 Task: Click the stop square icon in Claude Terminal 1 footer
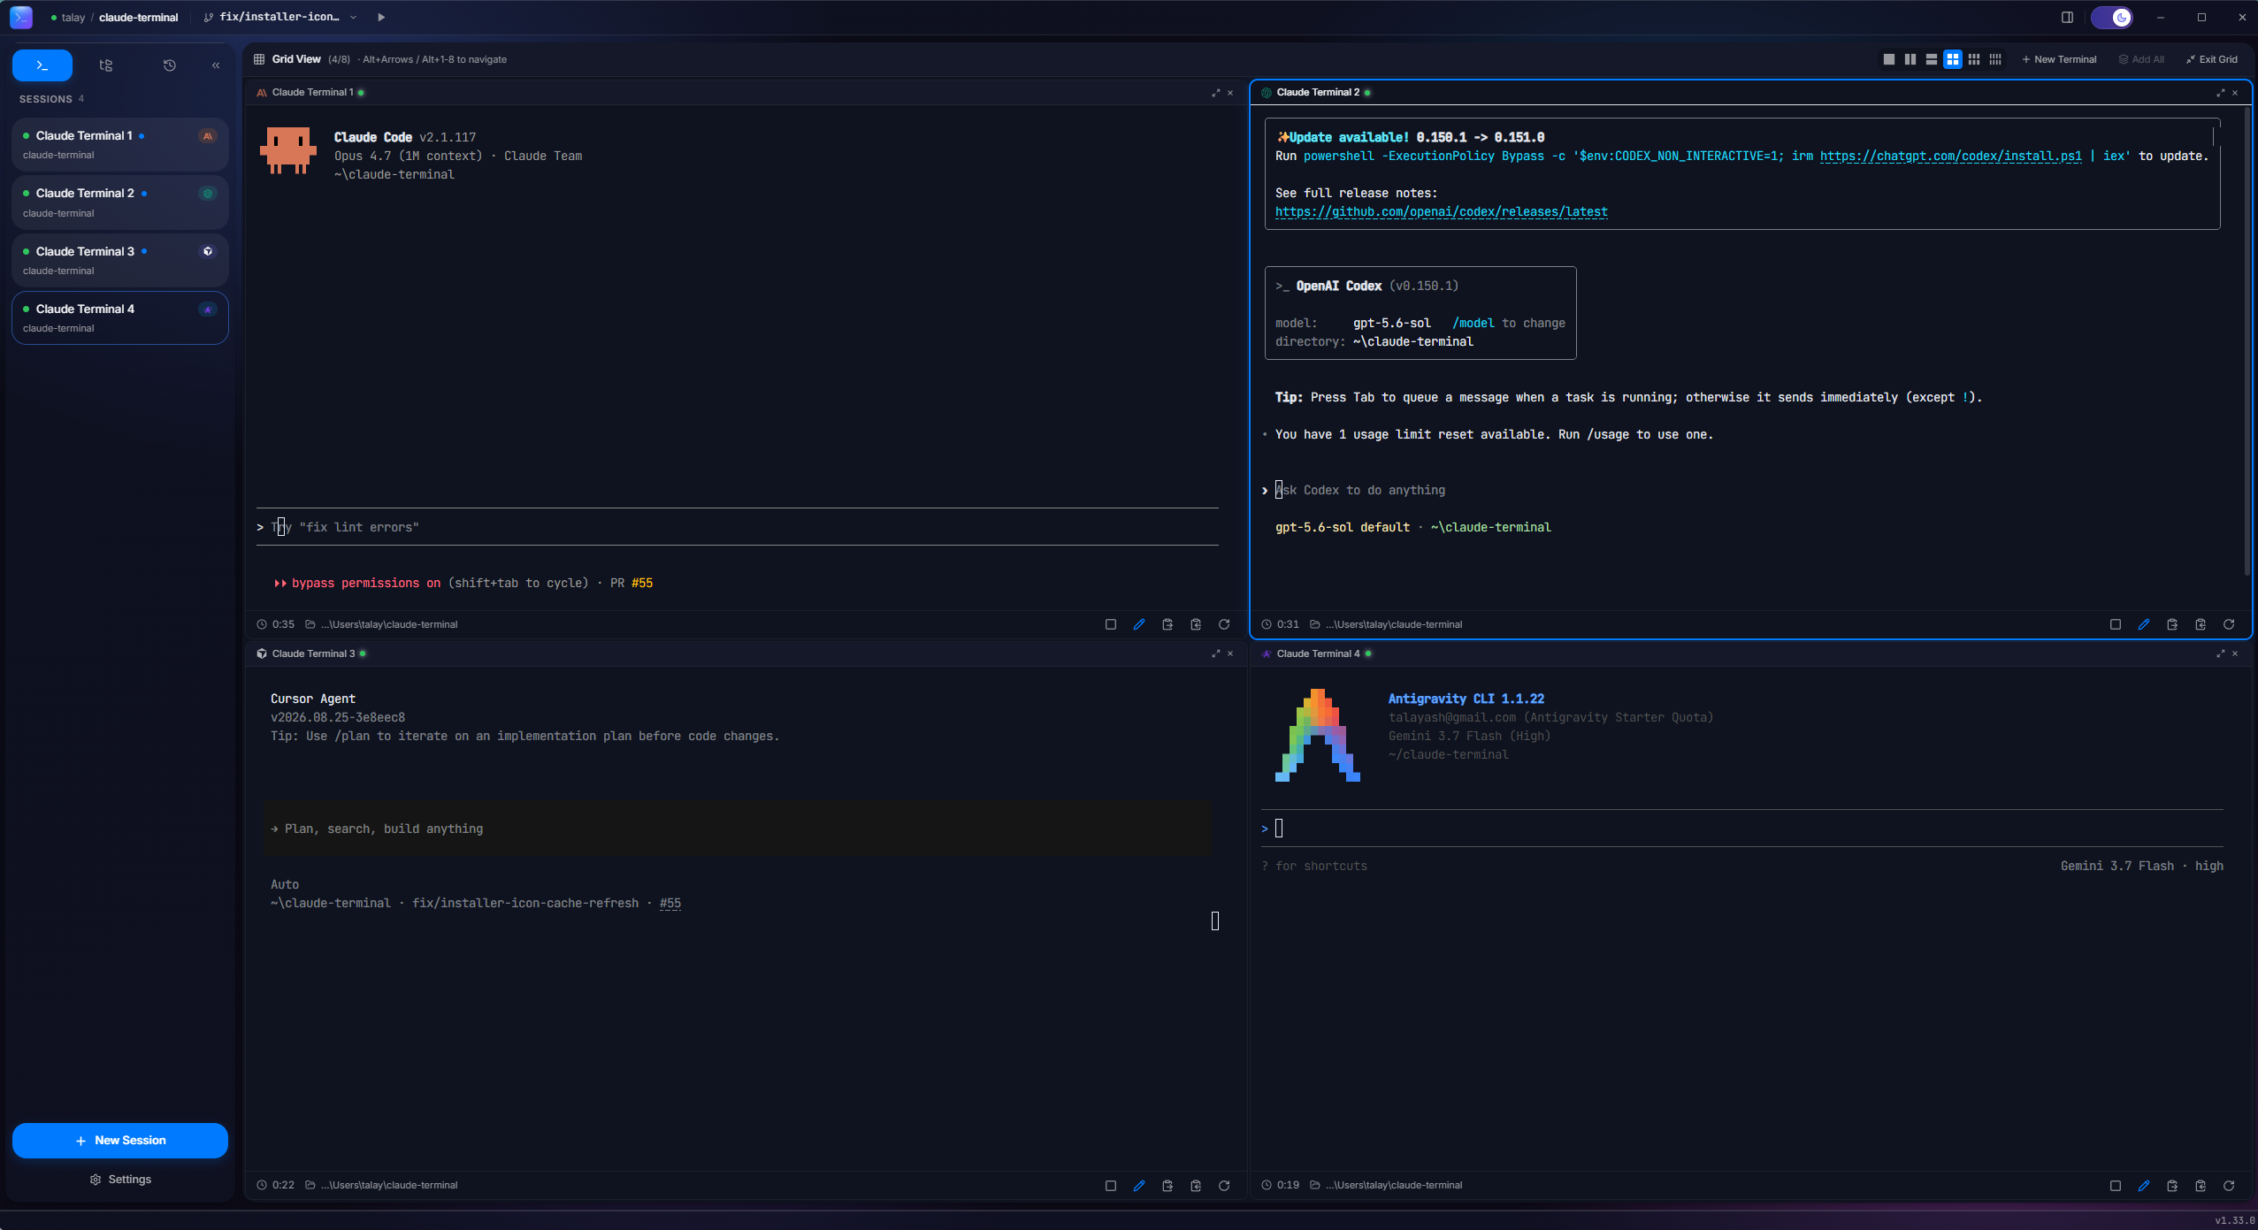coord(1111,624)
